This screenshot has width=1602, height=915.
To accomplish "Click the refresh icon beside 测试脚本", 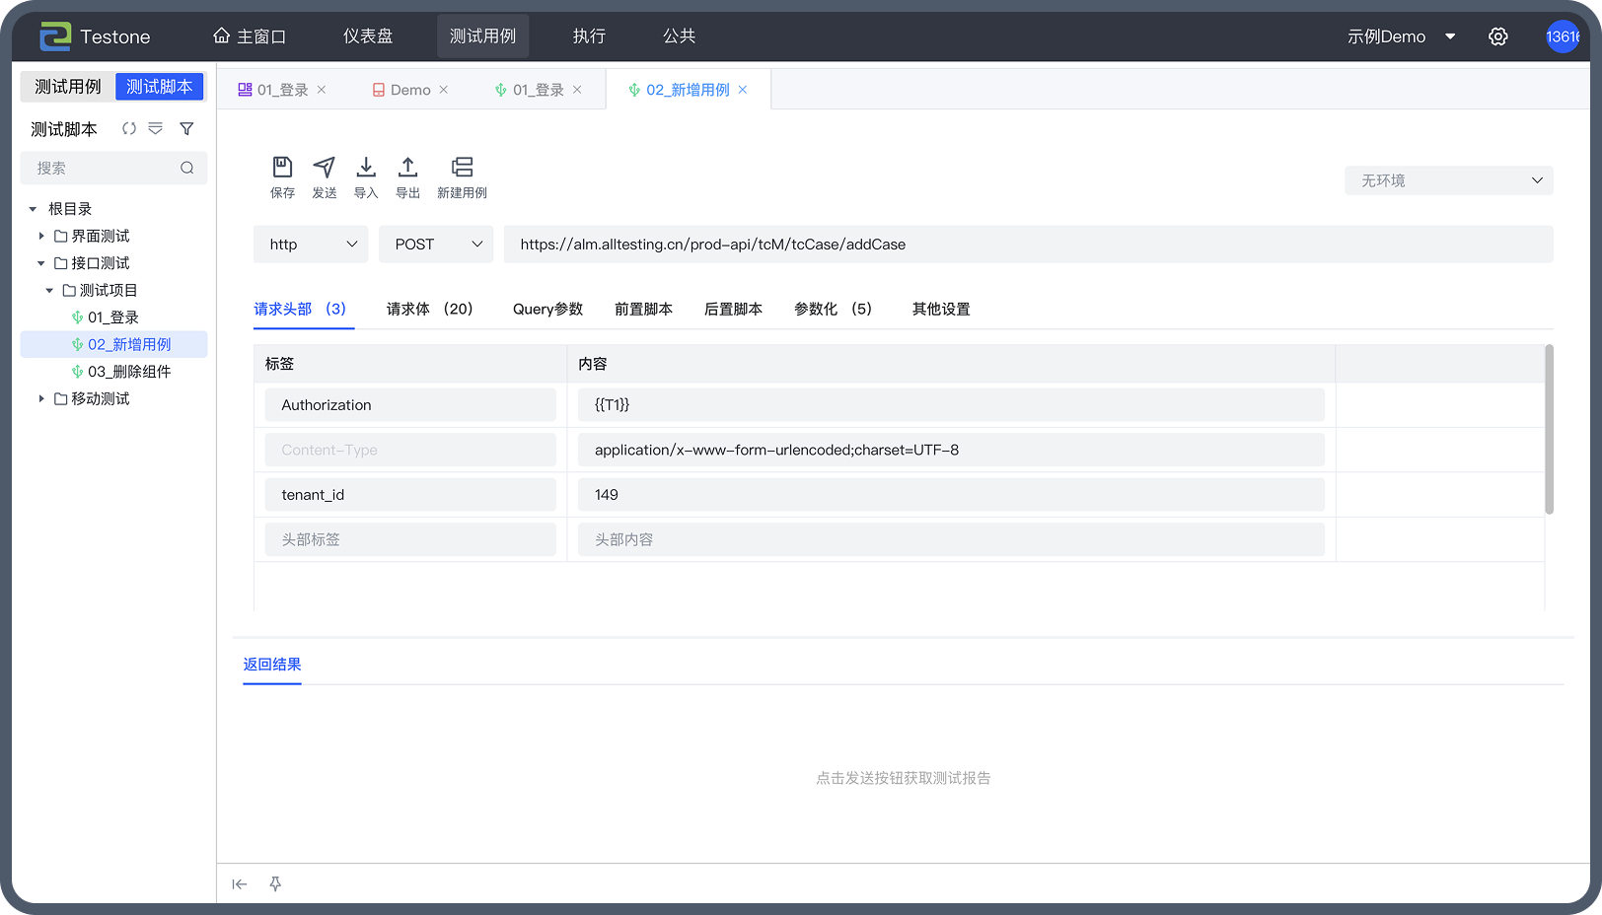I will (129, 129).
